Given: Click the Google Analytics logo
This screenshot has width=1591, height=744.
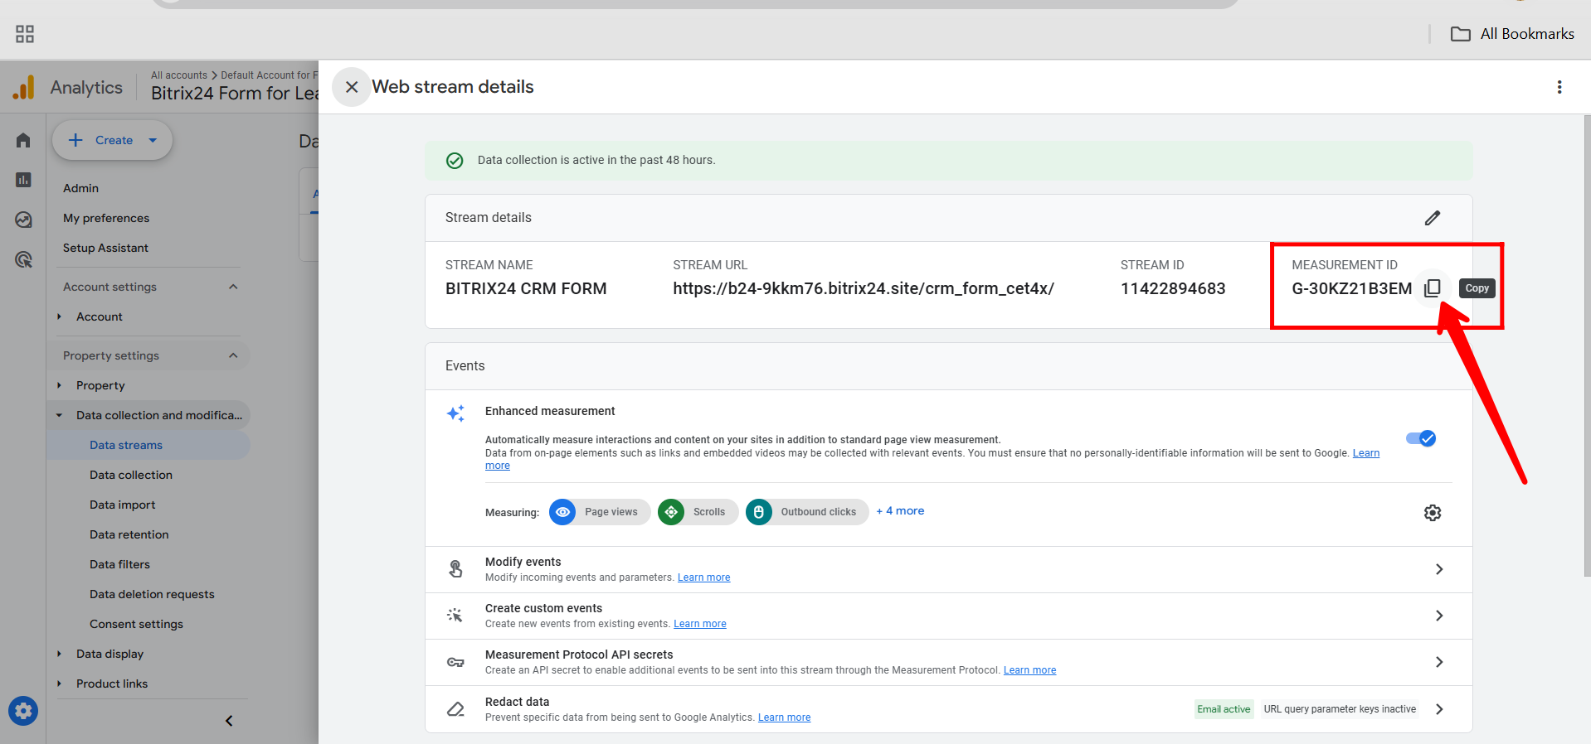Looking at the screenshot, I should click(24, 87).
